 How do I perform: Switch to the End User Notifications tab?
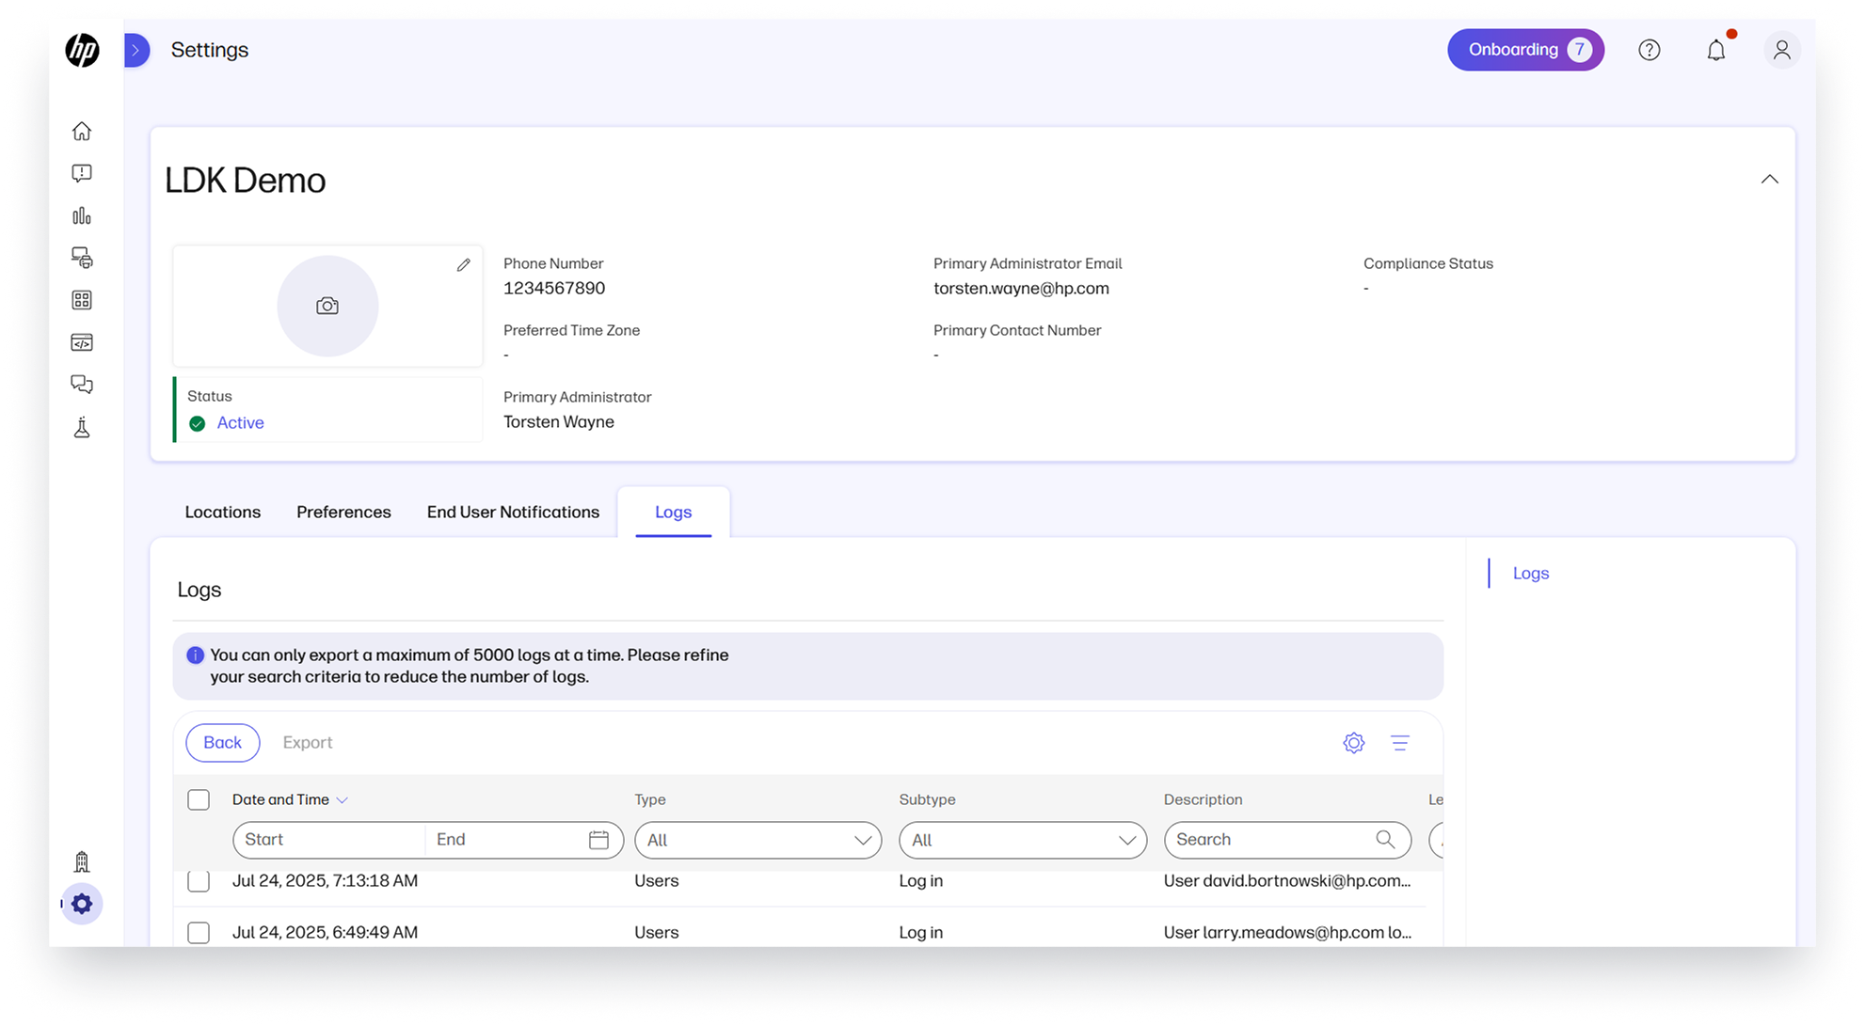(x=513, y=513)
